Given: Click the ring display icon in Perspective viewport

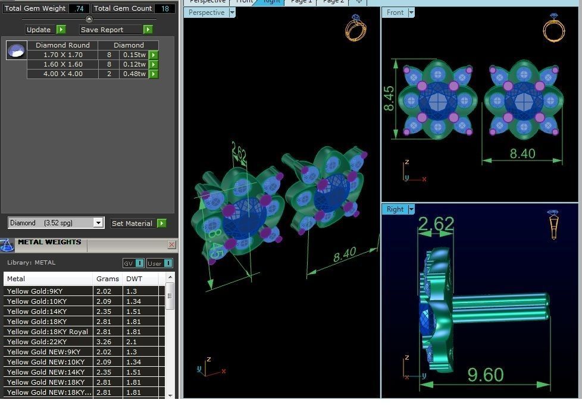Looking at the screenshot, I should pyautogui.click(x=356, y=27).
